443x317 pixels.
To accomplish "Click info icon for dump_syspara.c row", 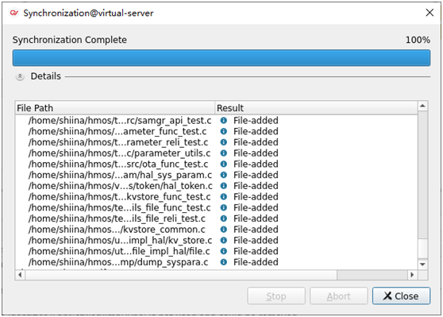I will tap(223, 262).
